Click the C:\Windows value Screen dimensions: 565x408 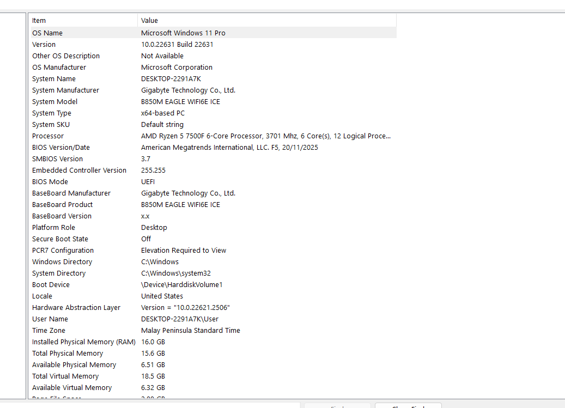pos(160,262)
